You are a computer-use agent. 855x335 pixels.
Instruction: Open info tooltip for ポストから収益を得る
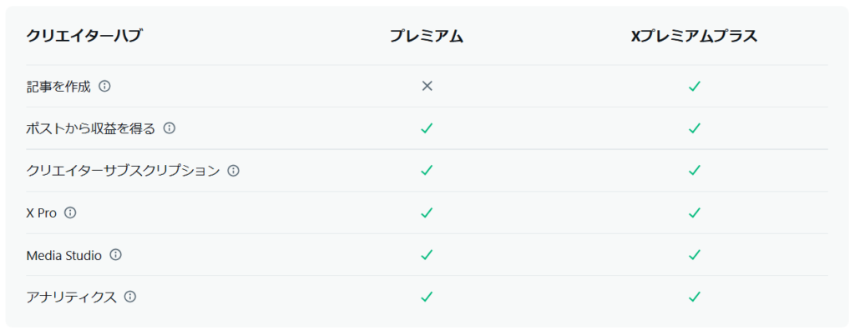[169, 128]
